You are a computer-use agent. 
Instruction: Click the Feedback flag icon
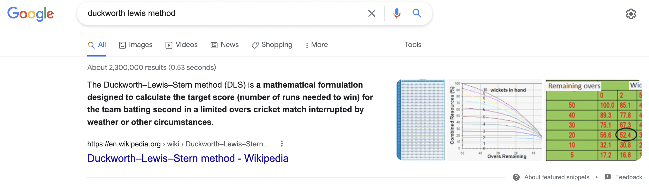tap(607, 177)
